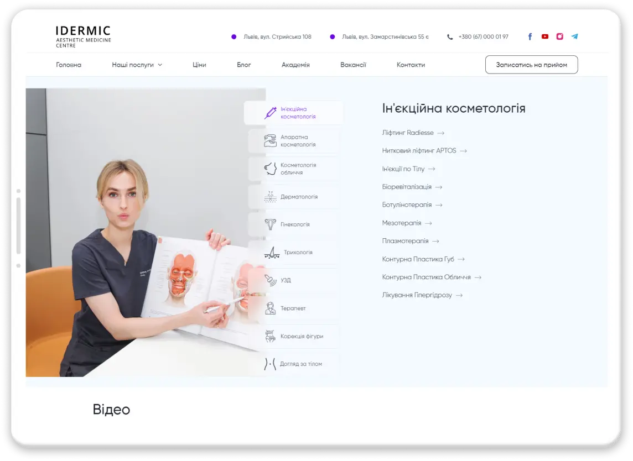Open the Instagram profile icon
Screen dimensions: 633x461
coord(559,36)
